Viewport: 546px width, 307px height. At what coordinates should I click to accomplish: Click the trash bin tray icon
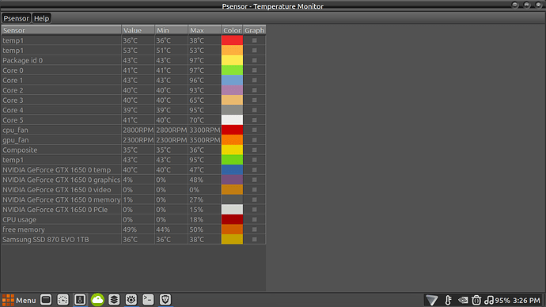click(476, 300)
